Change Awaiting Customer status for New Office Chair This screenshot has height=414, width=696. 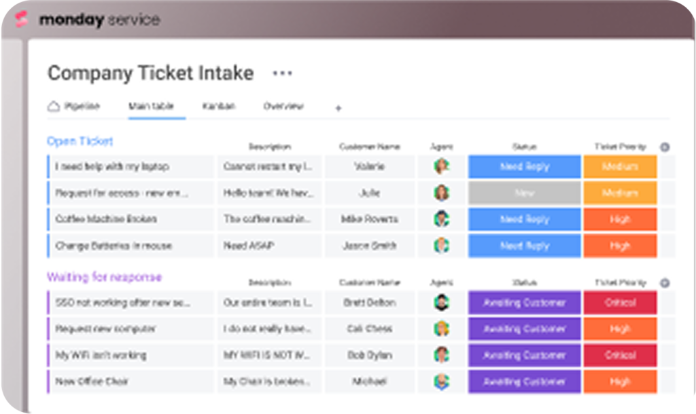(x=524, y=381)
